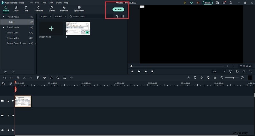Image resolution: width=255 pixels, height=136 pixels.
Task: Click the Undo arrow in timeline toolbar
Action: point(4,77)
